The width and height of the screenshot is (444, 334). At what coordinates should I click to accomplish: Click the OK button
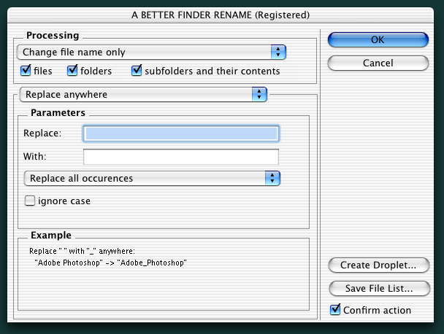point(378,39)
